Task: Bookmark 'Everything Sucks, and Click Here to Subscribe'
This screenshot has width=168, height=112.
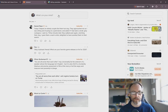Action: (160, 38)
